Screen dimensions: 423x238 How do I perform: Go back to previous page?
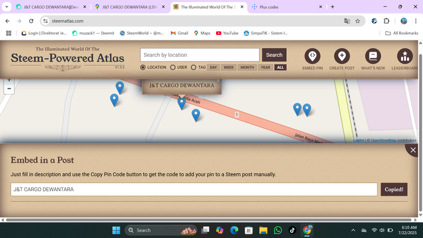pos(7,21)
